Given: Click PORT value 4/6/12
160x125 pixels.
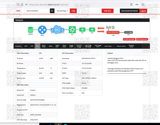Looking at the screenshot, I should [x=84, y=73].
